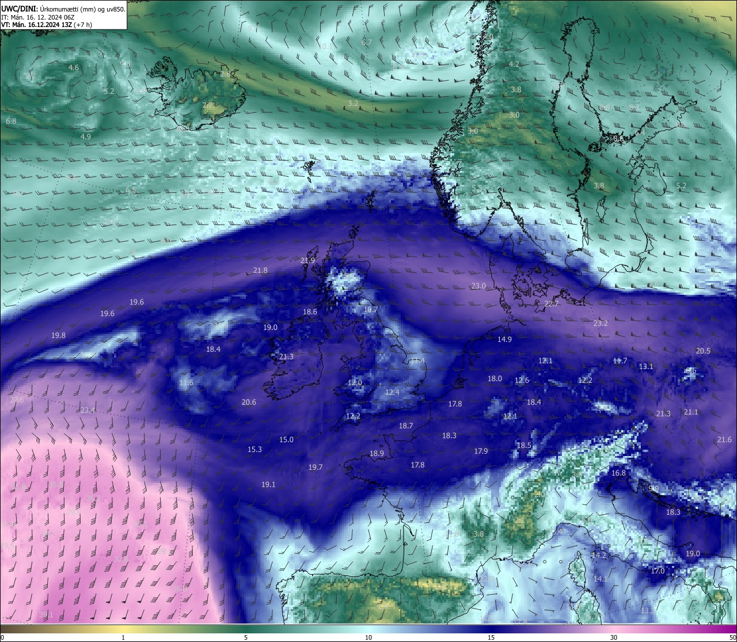Image resolution: width=737 pixels, height=642 pixels.
Task: Click the 21.9 value near Scotland
Action: [x=308, y=260]
